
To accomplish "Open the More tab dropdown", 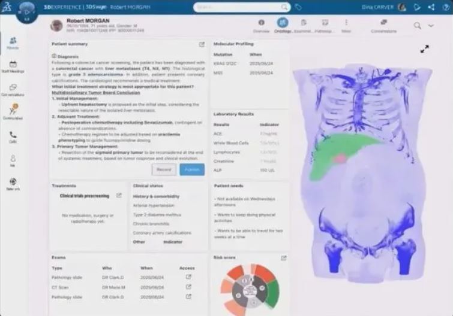I will (346, 25).
